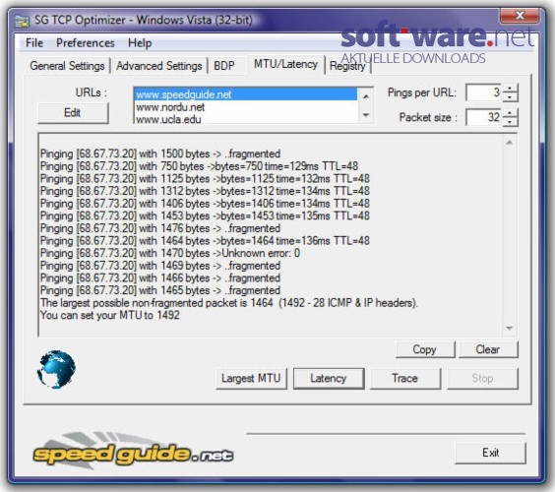Open the Preferences menu
This screenshot has width=555, height=492.
86,43
